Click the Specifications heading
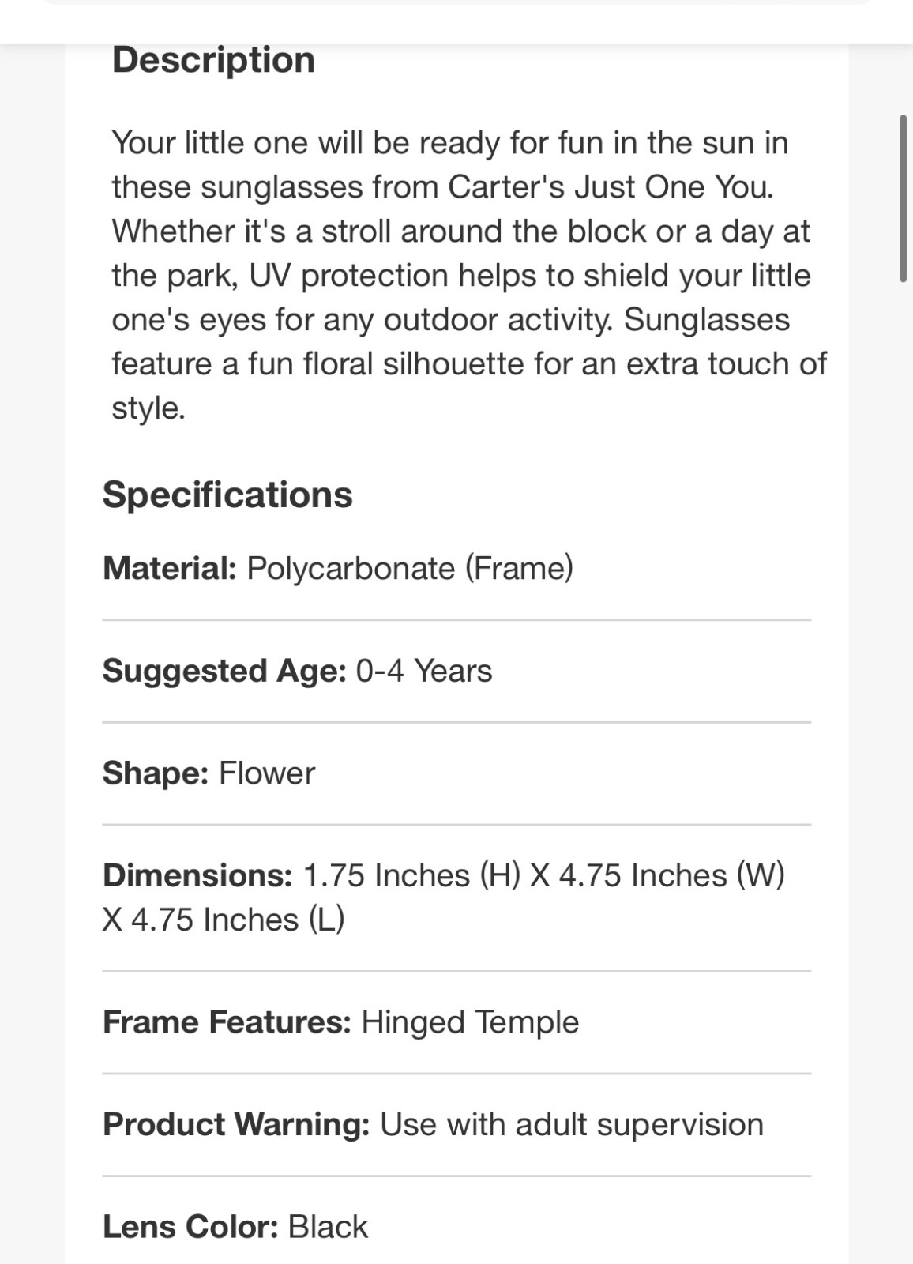 (227, 495)
